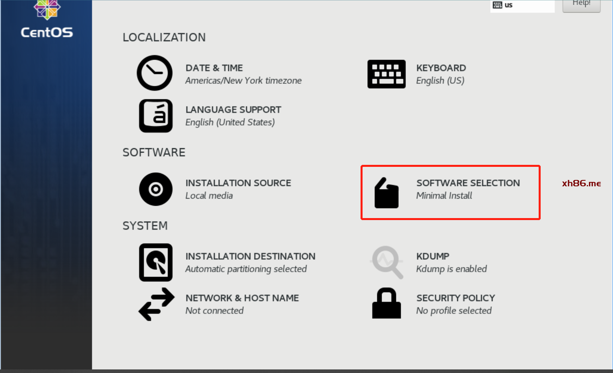Image resolution: width=613 pixels, height=373 pixels.
Task: Click the Software Selection package icon
Action: click(x=386, y=193)
